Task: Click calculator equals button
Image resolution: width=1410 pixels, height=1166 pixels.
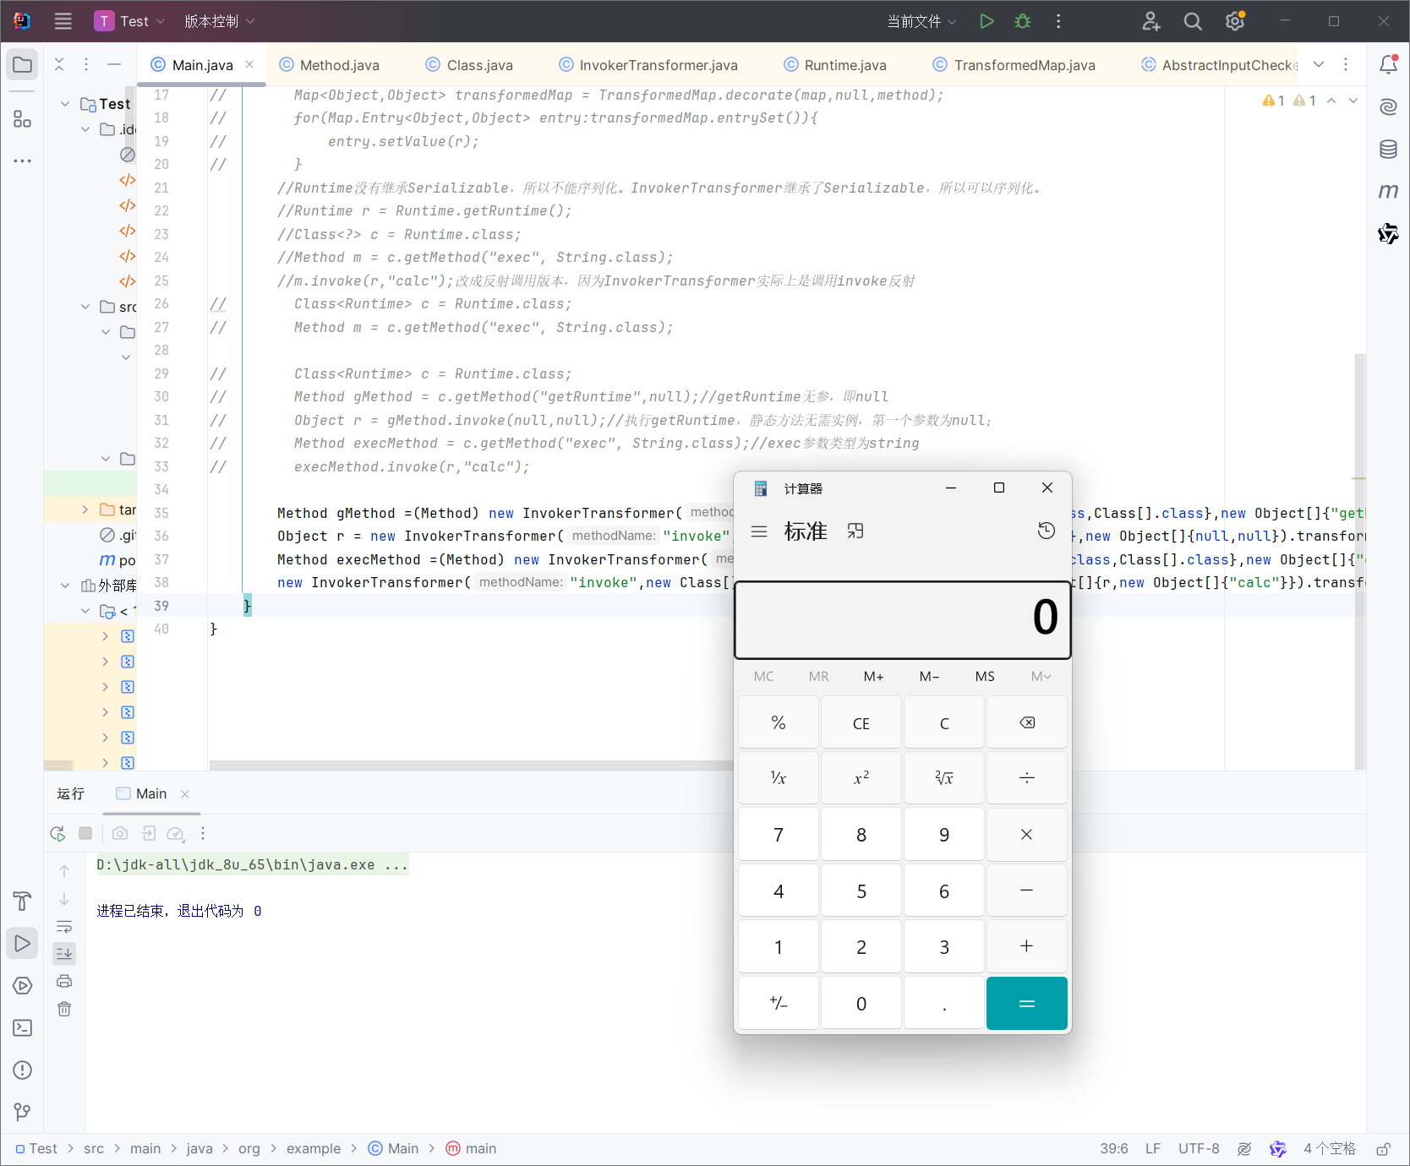Action: click(1026, 1003)
